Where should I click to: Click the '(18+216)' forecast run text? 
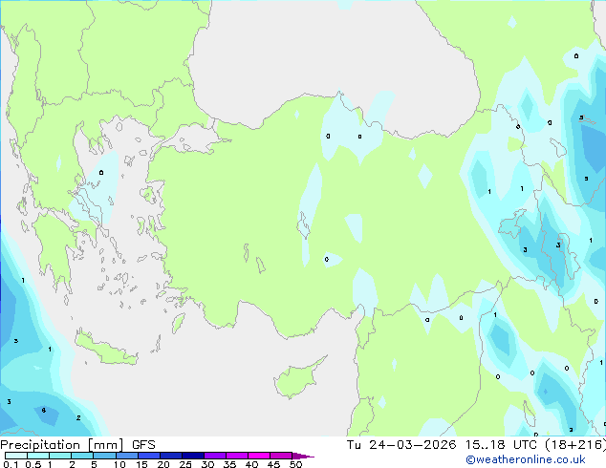pos(575,445)
